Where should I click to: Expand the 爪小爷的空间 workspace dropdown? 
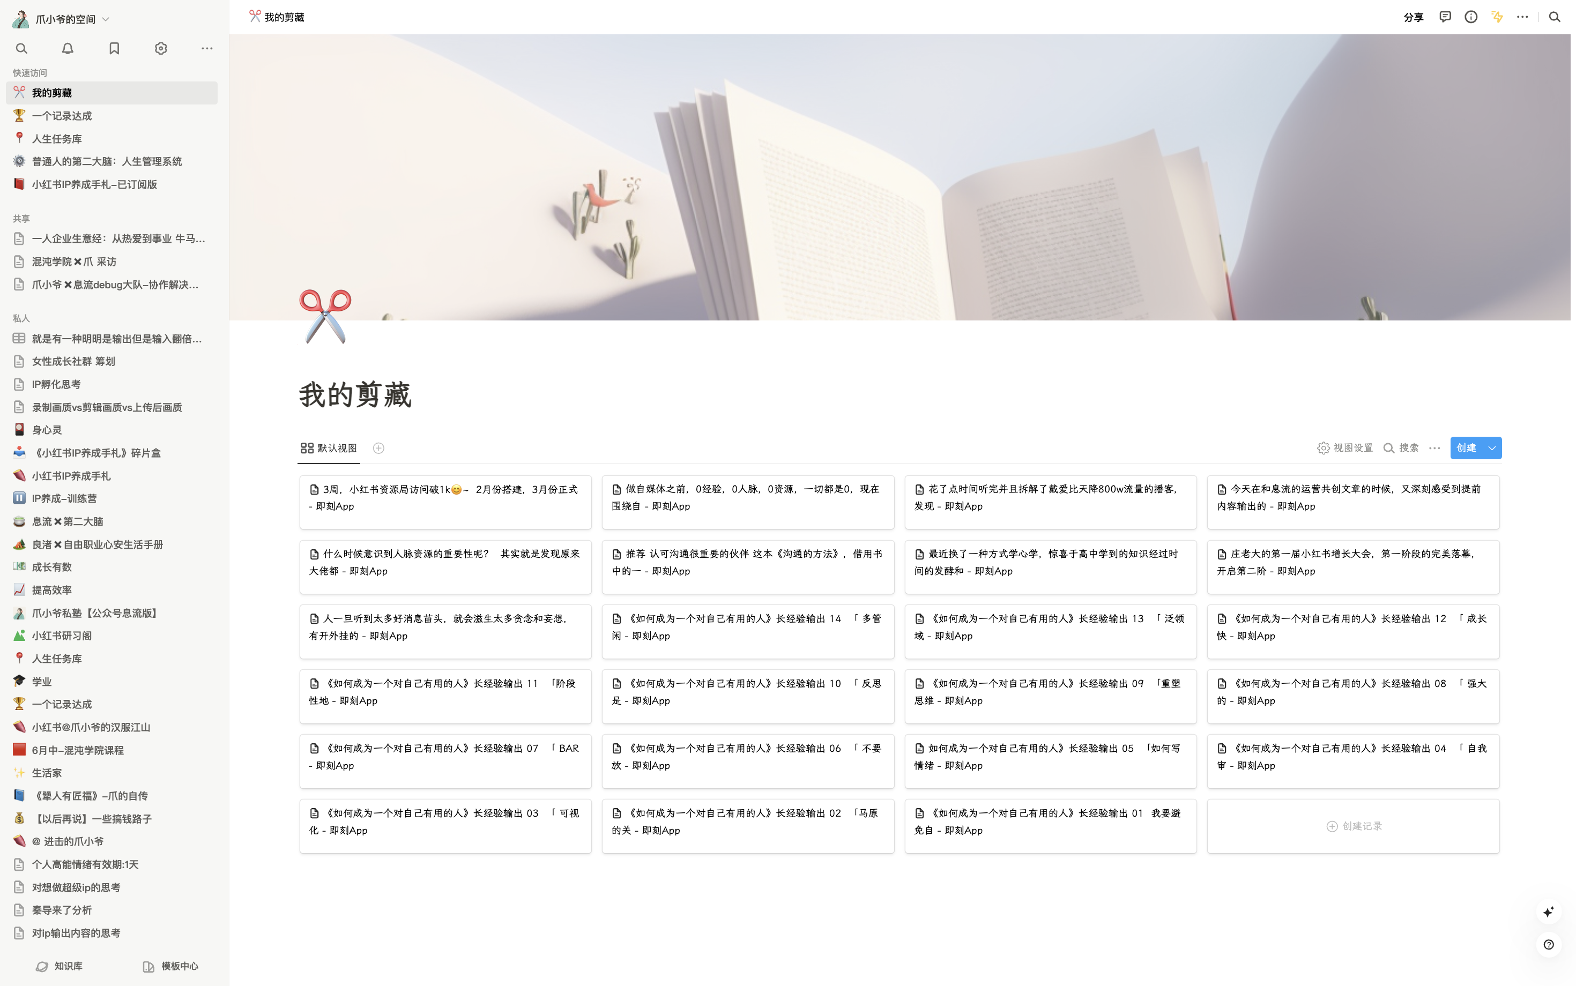pyautogui.click(x=106, y=20)
